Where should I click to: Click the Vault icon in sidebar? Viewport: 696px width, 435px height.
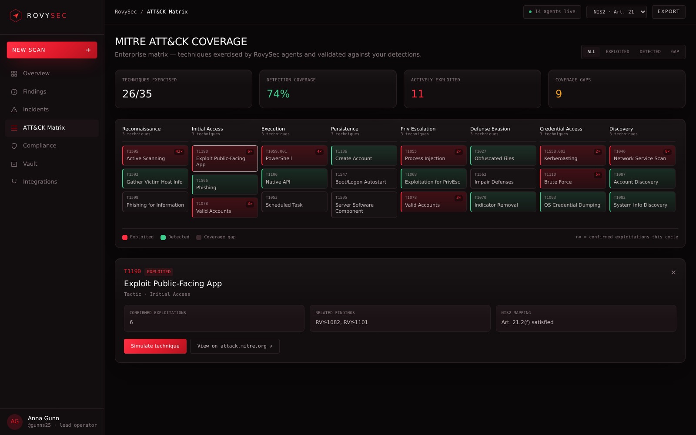(x=14, y=164)
